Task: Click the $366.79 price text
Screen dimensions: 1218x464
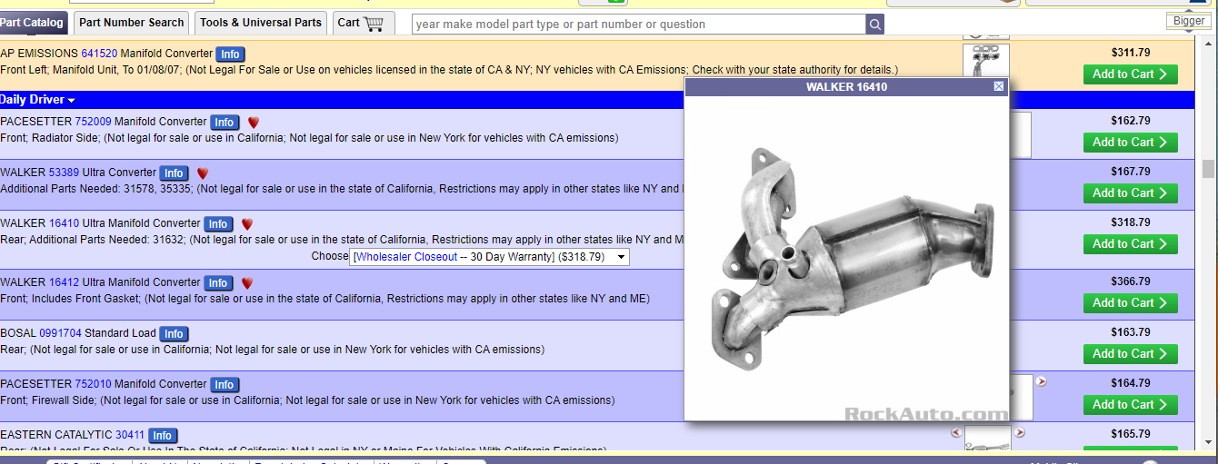Action: tap(1130, 281)
